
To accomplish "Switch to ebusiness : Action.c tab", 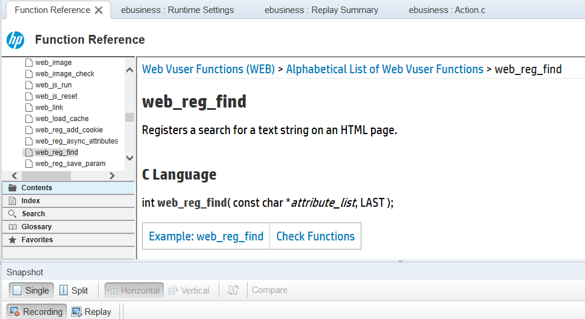I will point(447,10).
